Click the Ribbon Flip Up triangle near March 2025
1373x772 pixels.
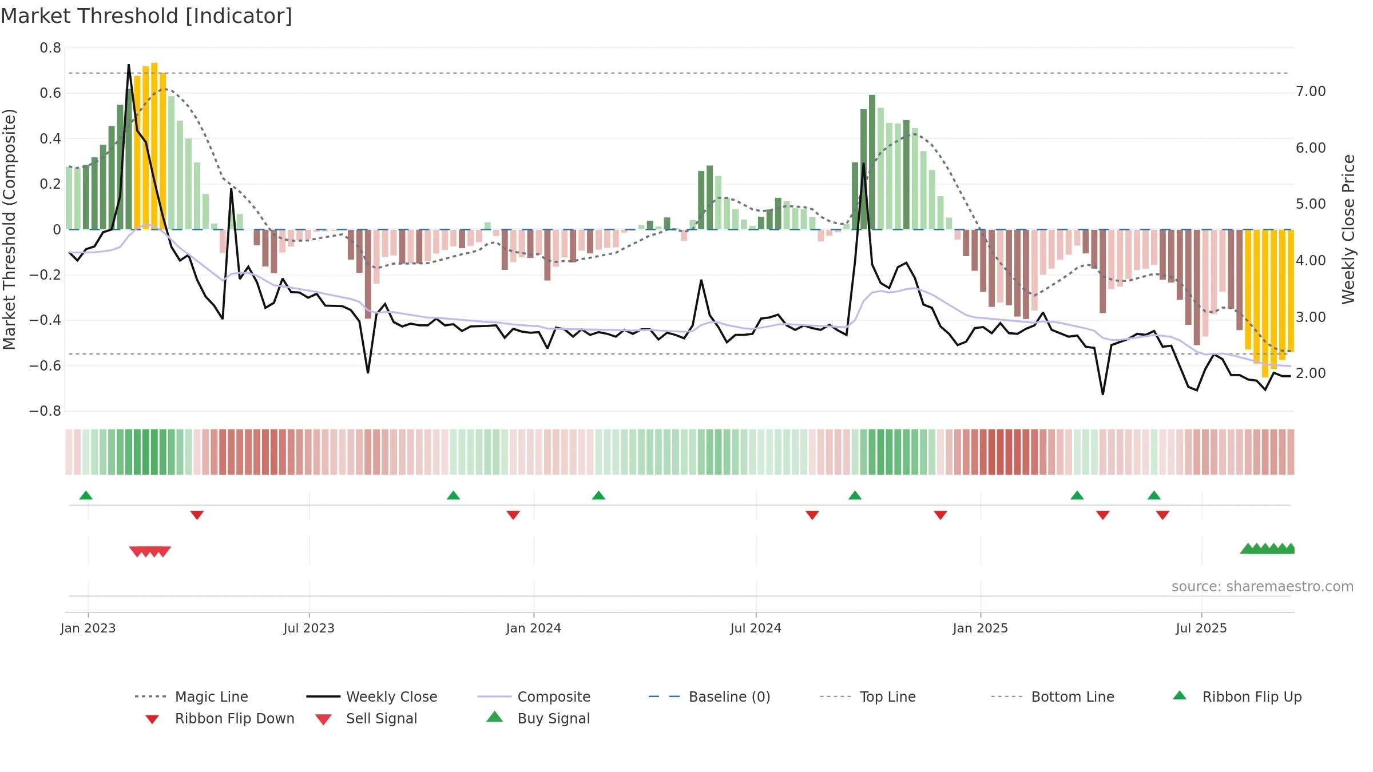(1077, 495)
